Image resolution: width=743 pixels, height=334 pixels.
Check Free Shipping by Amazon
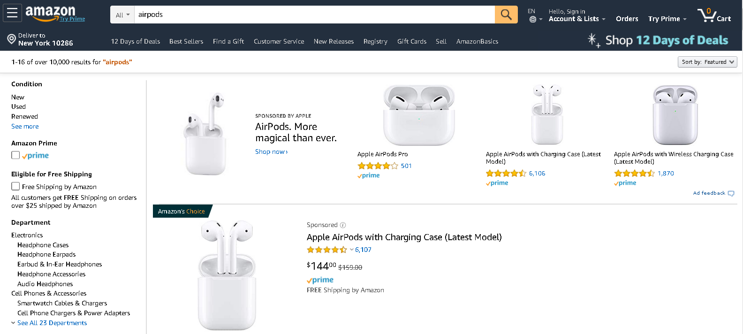pyautogui.click(x=15, y=186)
